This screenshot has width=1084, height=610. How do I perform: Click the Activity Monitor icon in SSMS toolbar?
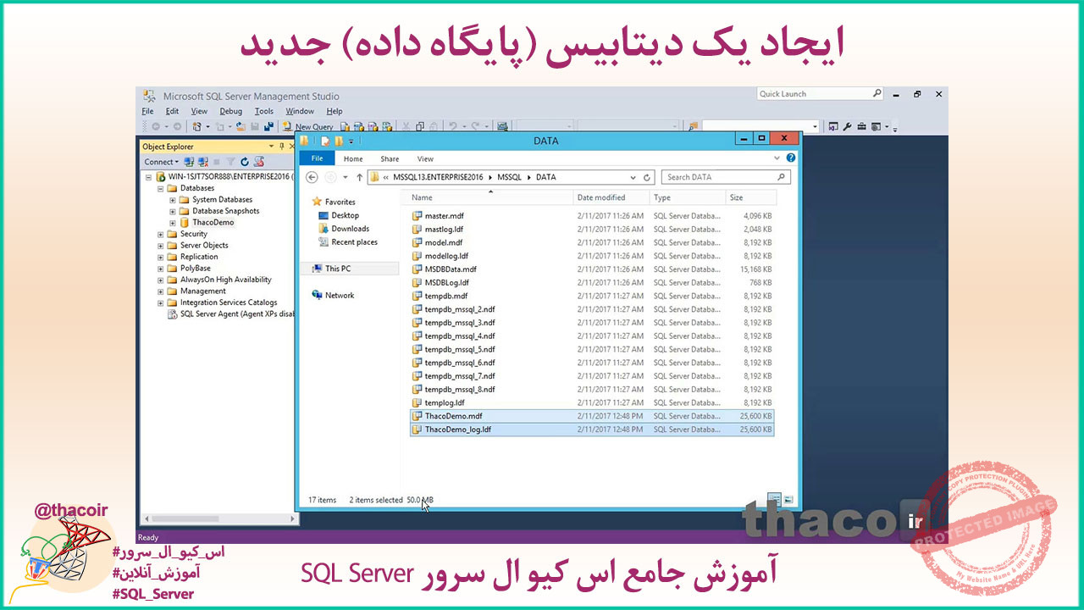(502, 127)
